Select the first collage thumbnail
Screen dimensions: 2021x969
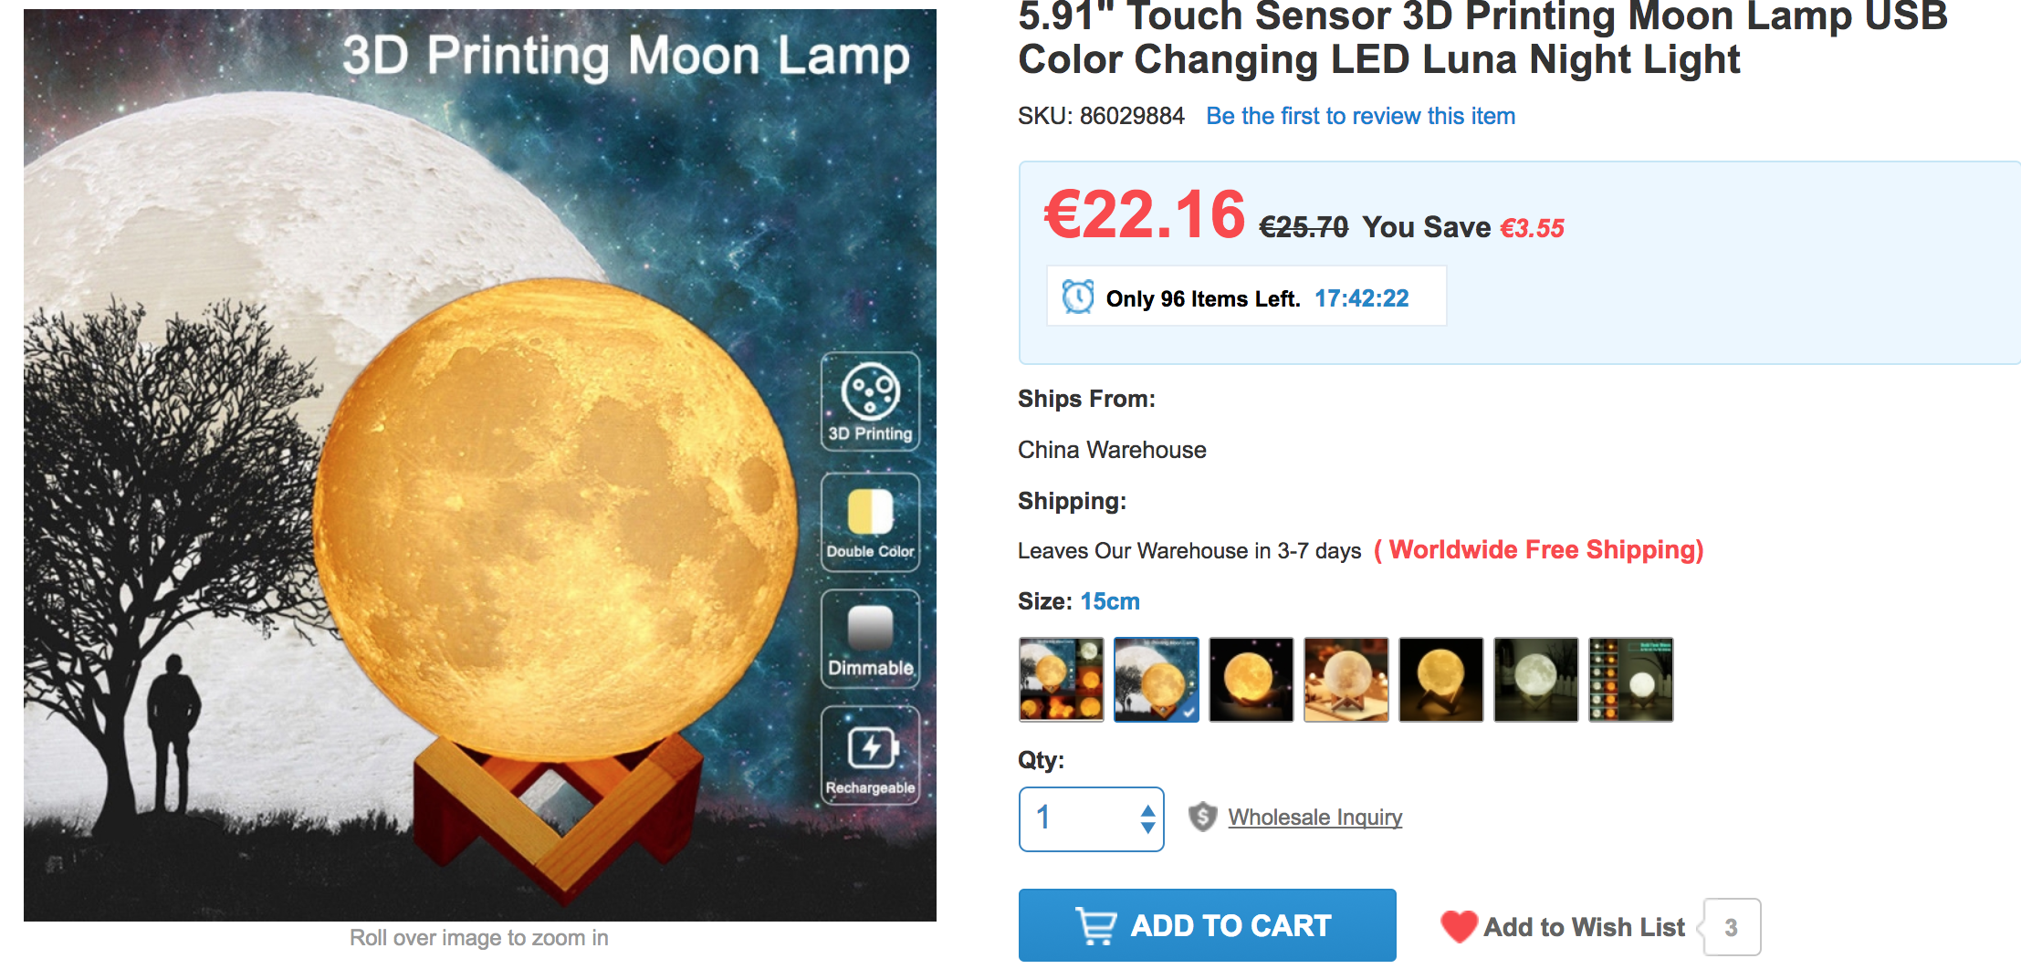click(x=1062, y=680)
